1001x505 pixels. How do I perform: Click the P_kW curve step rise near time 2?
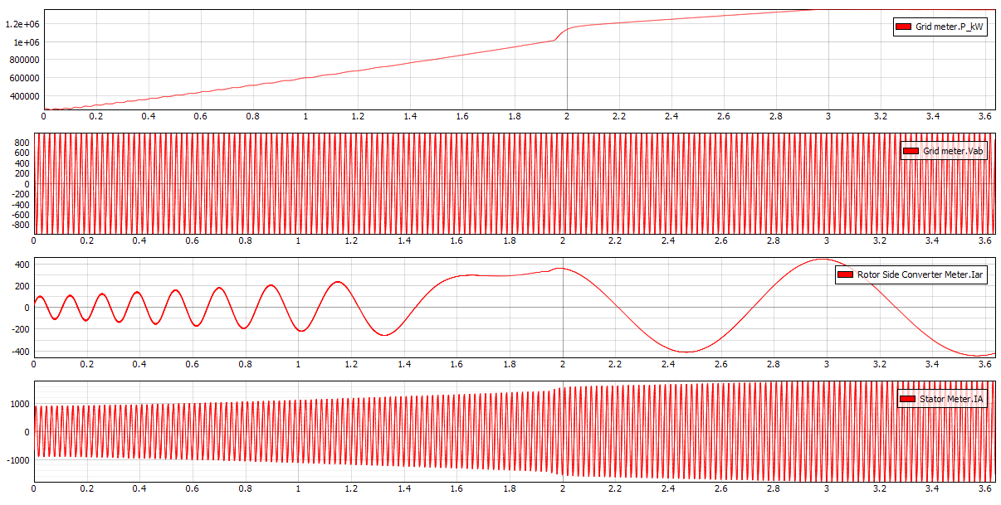[x=560, y=34]
